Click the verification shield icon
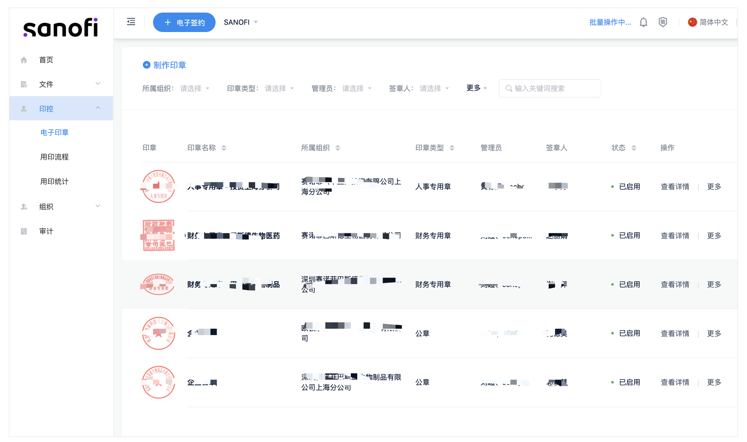747x442 pixels. [663, 22]
